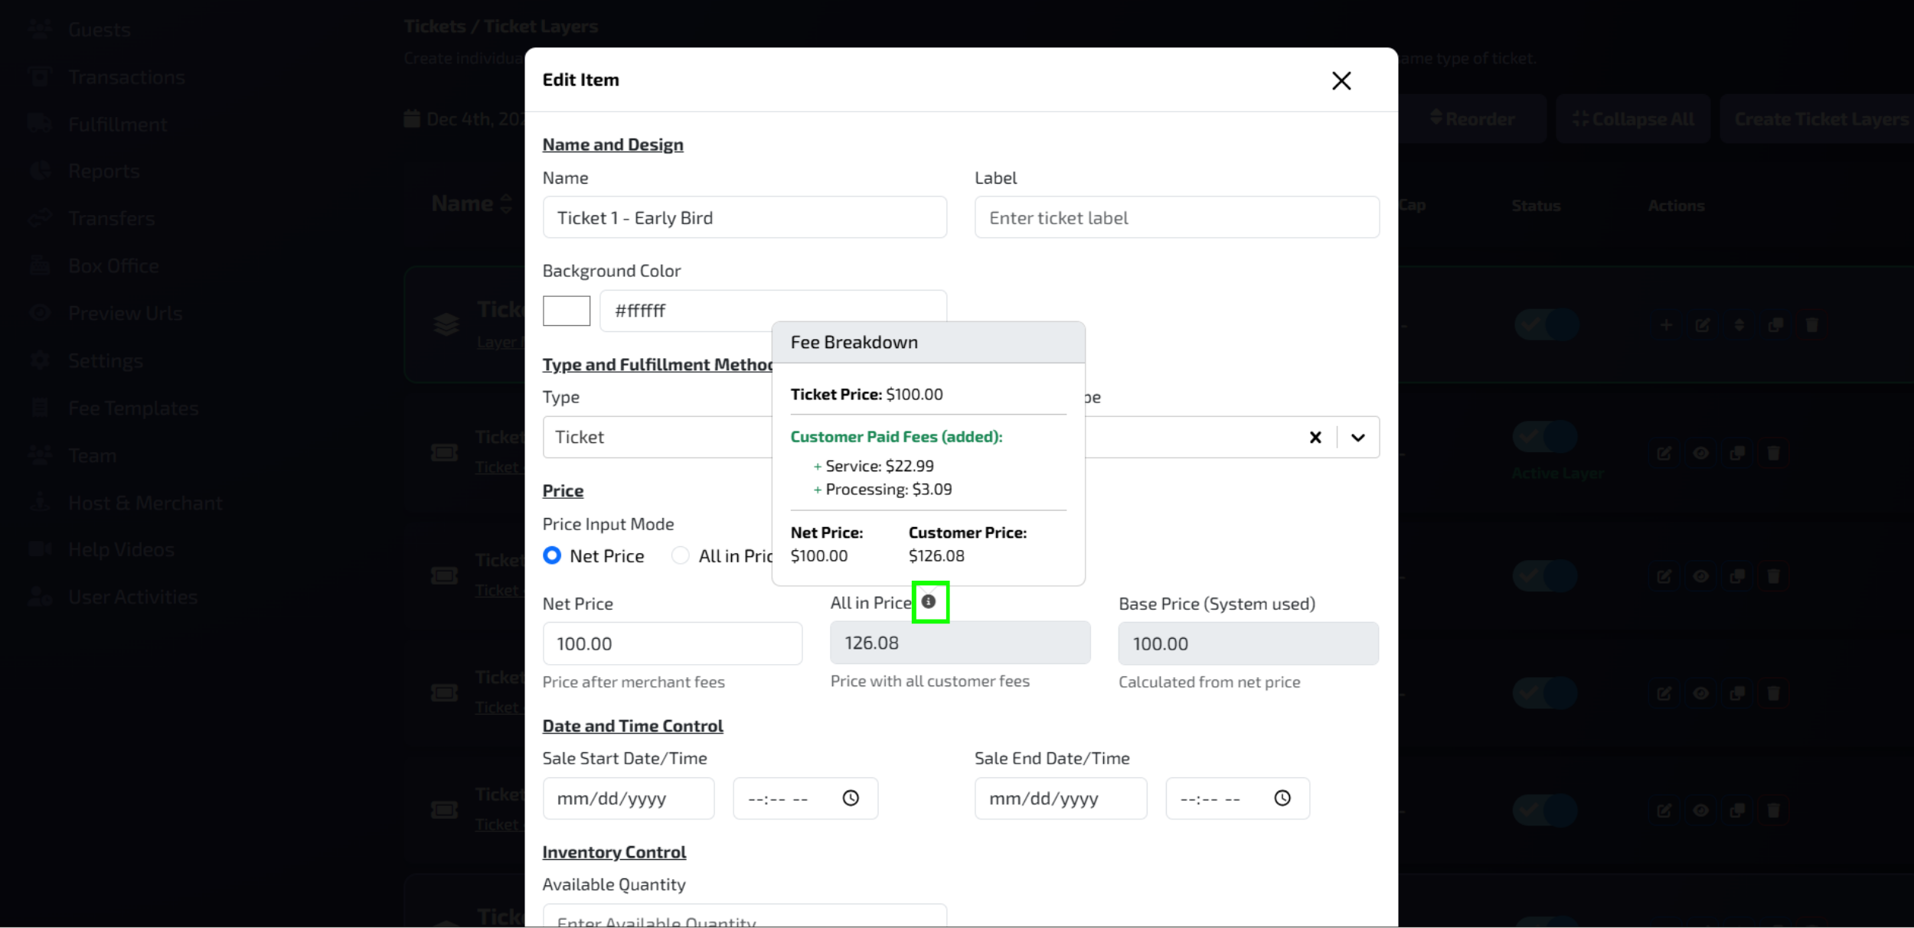This screenshot has height=928, width=1914.
Task: Click the Price section heading
Action: 563,490
